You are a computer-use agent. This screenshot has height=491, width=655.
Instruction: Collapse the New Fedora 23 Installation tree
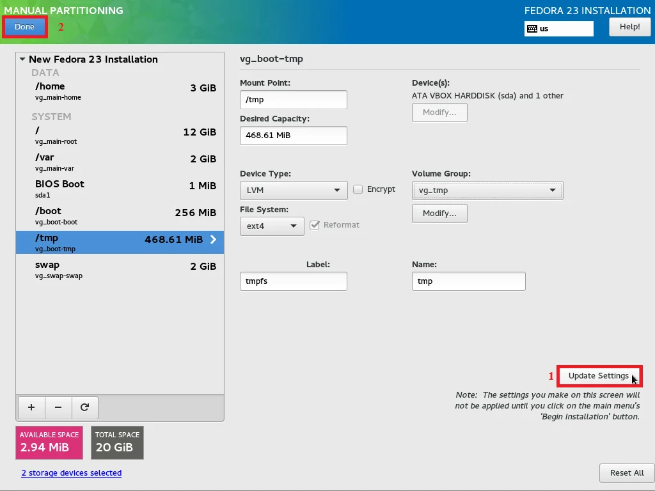[22, 59]
